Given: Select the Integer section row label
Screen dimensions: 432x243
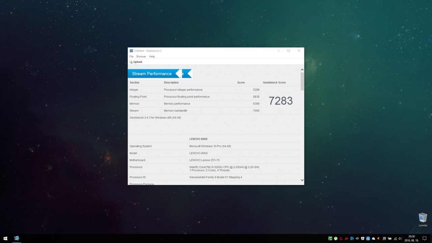Looking at the screenshot, I should click(x=134, y=90).
